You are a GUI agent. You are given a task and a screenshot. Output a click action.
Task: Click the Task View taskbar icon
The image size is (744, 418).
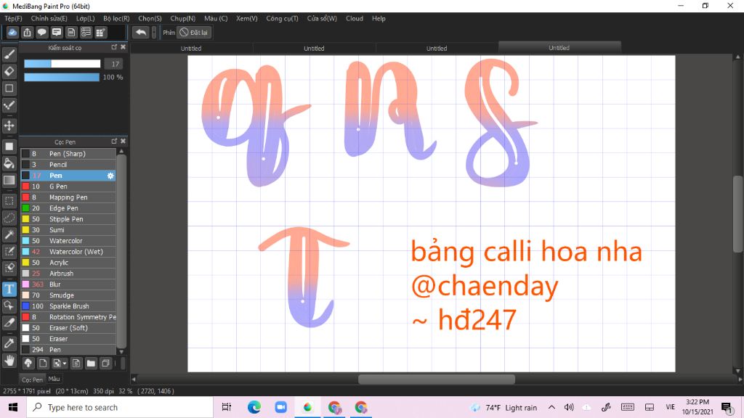tap(227, 408)
